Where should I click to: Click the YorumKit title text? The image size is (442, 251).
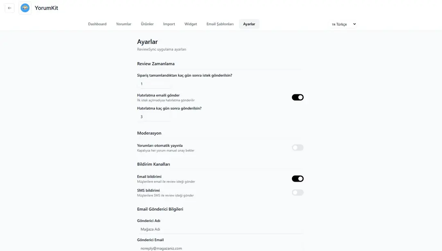pos(46,8)
